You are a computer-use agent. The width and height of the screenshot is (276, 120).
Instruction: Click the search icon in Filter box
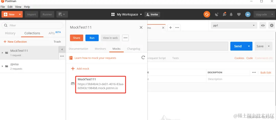tap(6, 25)
